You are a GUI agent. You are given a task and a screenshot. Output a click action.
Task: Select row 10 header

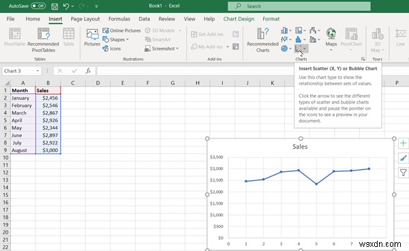point(5,158)
